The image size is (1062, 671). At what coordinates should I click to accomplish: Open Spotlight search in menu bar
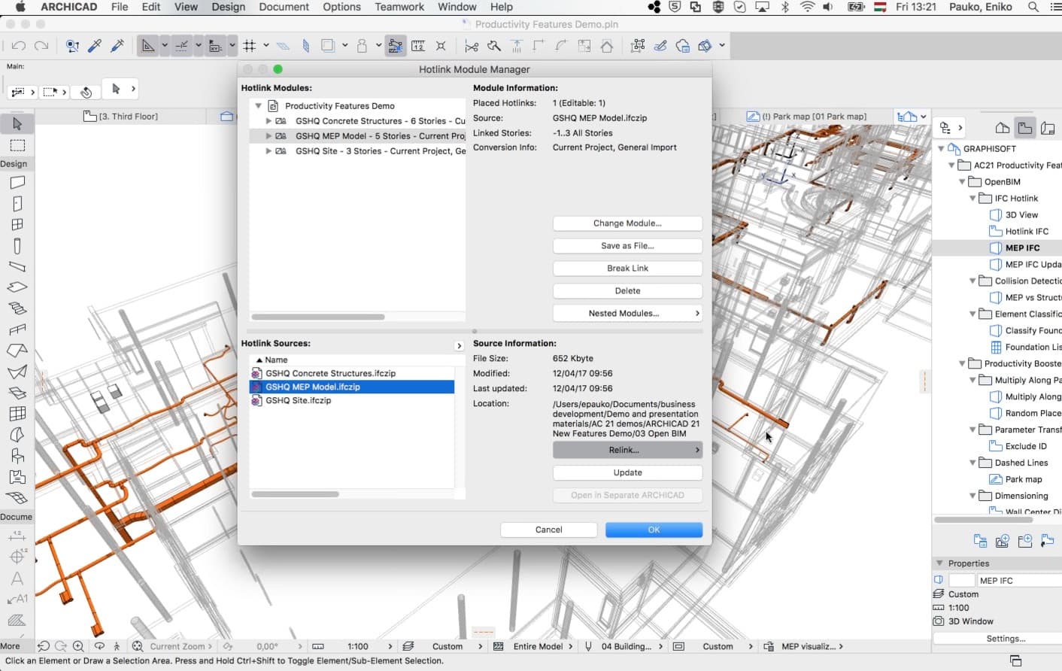pos(1033,7)
